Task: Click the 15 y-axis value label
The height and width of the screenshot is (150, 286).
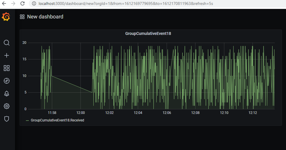Action: point(25,59)
